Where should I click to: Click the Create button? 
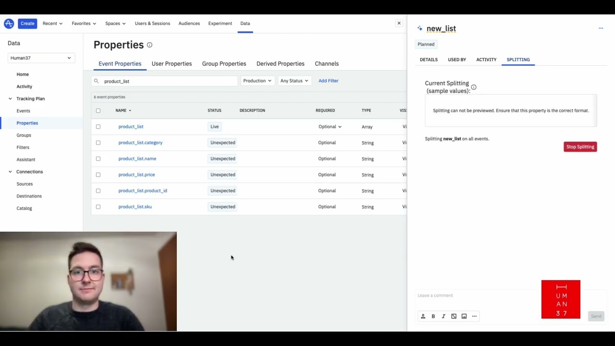coord(27,23)
